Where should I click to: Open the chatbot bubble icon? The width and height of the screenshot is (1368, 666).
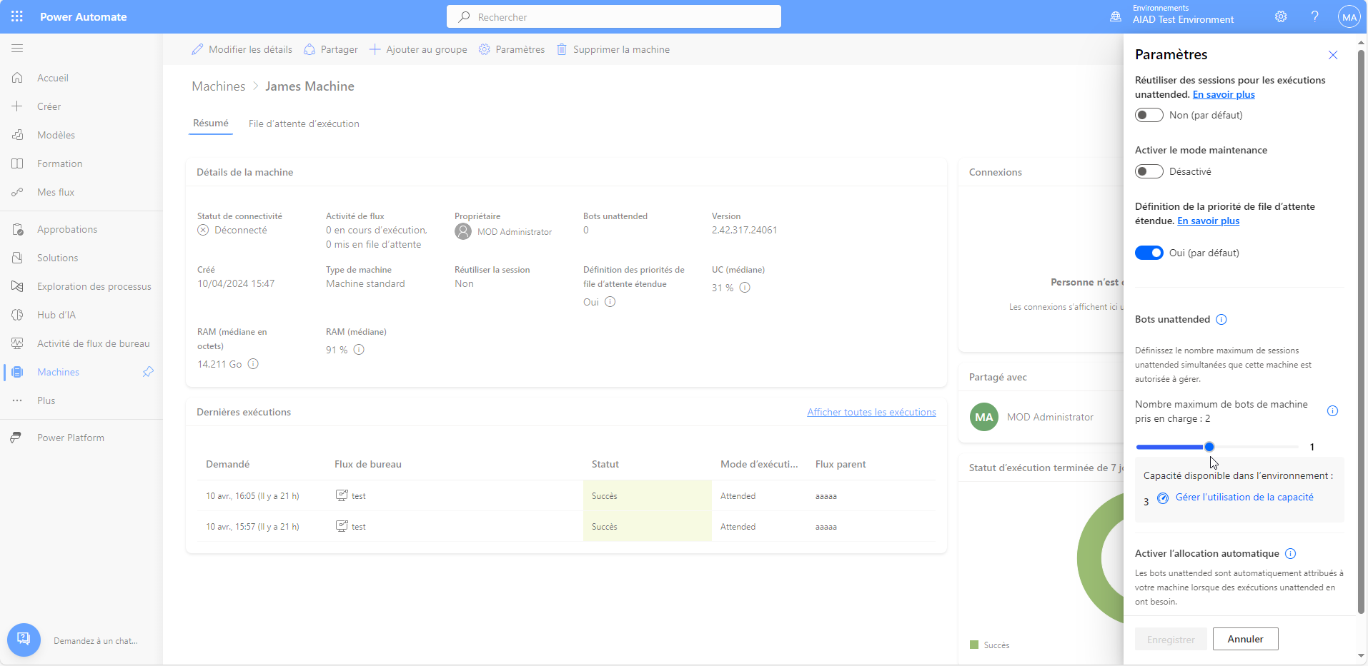point(24,640)
